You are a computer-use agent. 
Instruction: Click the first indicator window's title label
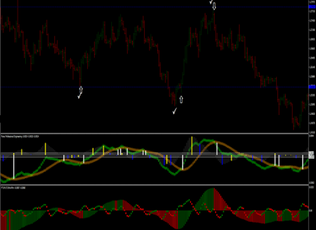[20, 137]
